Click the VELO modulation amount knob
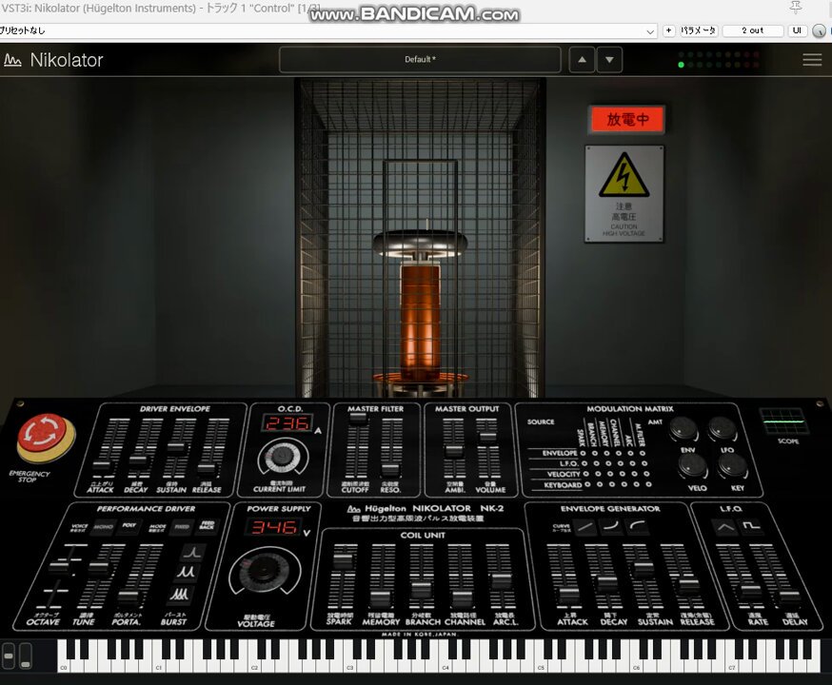This screenshot has height=685, width=832. coord(693,467)
